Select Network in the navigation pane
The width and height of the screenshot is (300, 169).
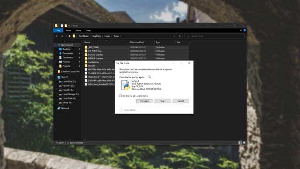tap(65, 108)
